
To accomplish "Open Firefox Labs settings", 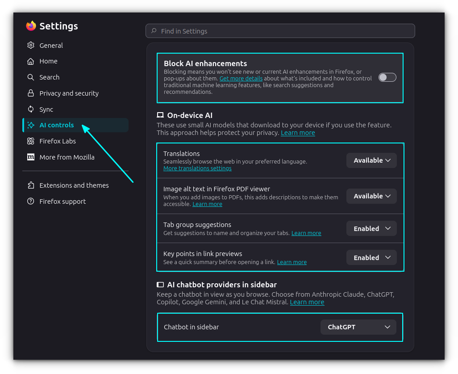I will click(x=75, y=141).
